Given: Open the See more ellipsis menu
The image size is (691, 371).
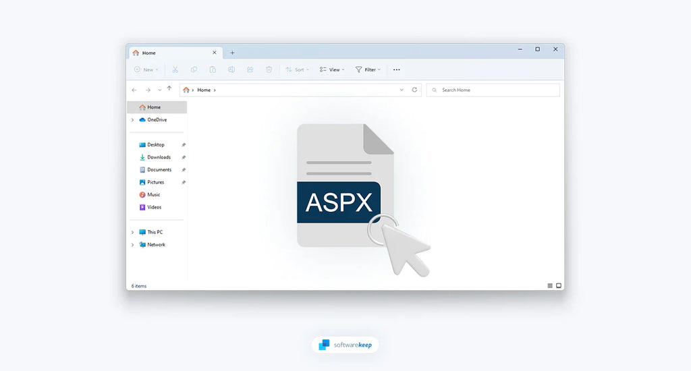Looking at the screenshot, I should pyautogui.click(x=396, y=69).
